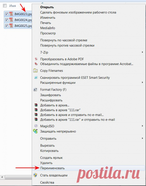Expand the 'Расширенные функции' submenu arrow
The width and height of the screenshot is (146, 186).
tap(142, 82)
